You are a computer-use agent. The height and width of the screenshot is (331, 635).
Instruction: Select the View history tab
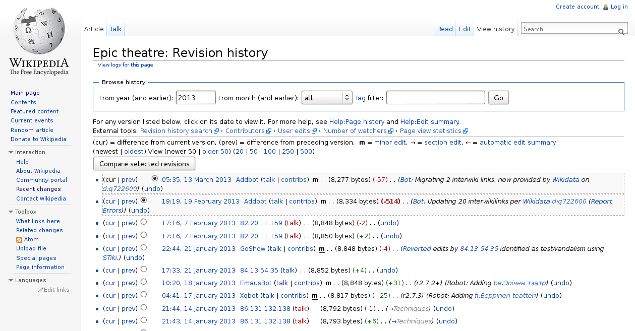point(496,29)
